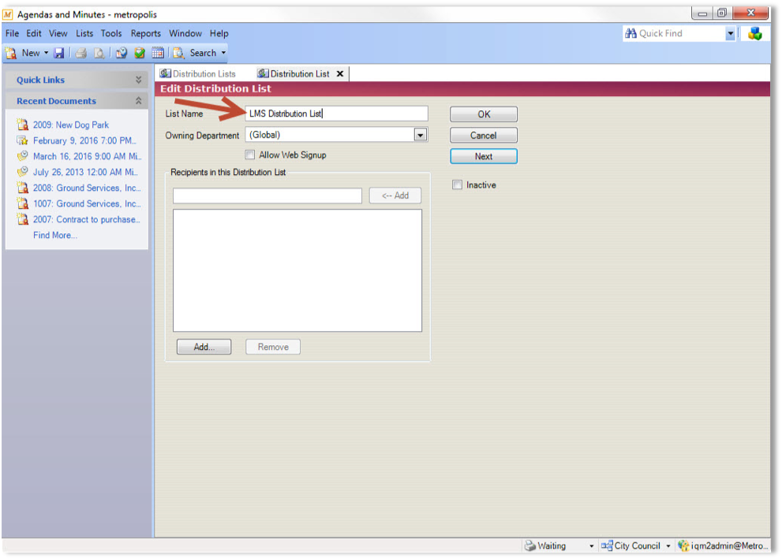Screen dimensions: 782x558
Task: Click the iqm2admin user status icon
Action: (683, 546)
